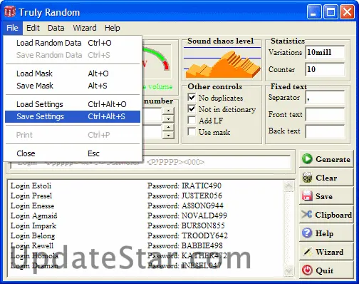Enable the Add LF checkbox
This screenshot has width=359, height=284.
(x=192, y=121)
